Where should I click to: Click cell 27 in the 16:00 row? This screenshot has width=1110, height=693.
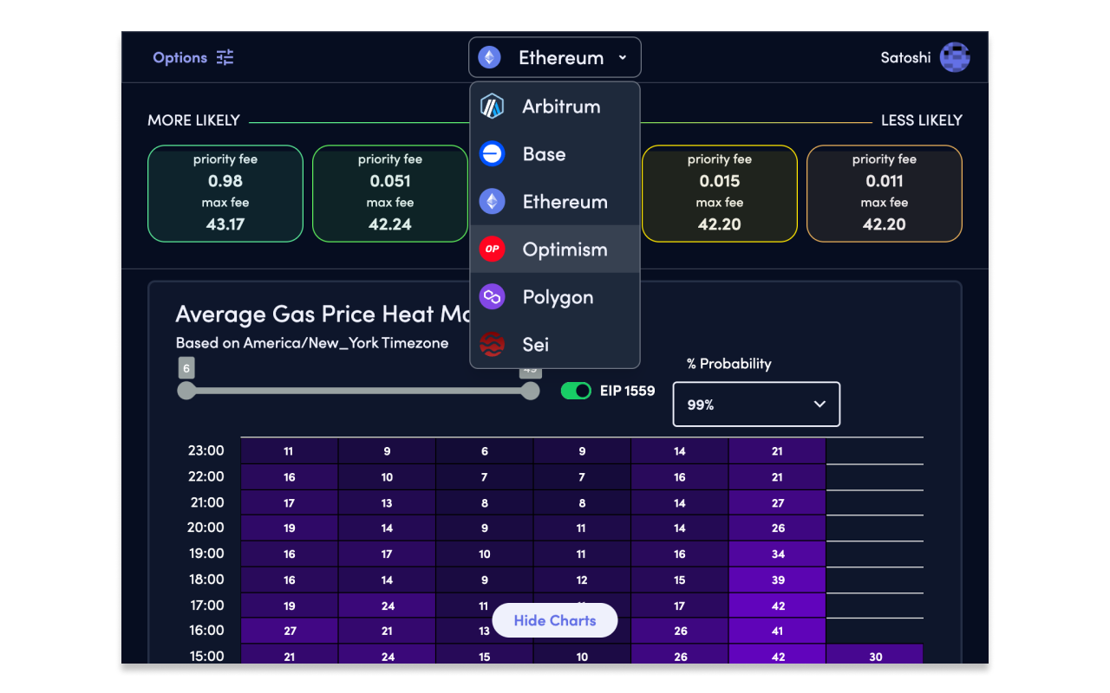point(290,631)
